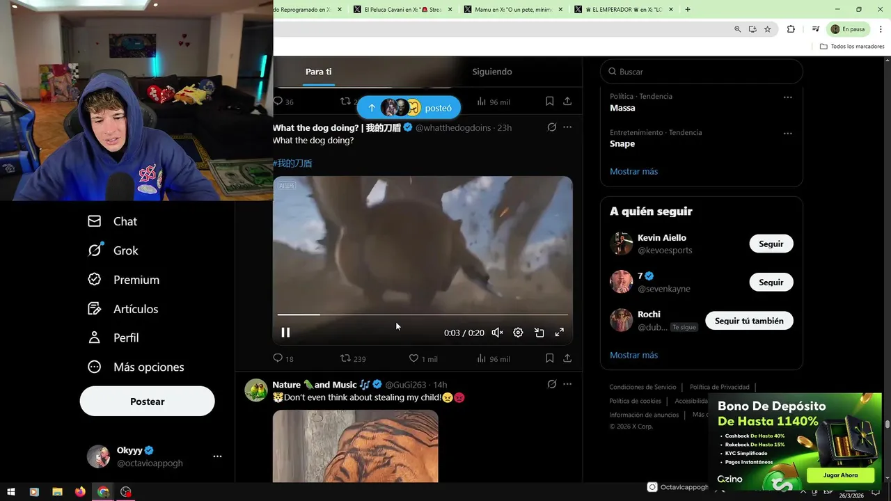Open more options for Snape trend
The image size is (891, 501).
pos(787,134)
